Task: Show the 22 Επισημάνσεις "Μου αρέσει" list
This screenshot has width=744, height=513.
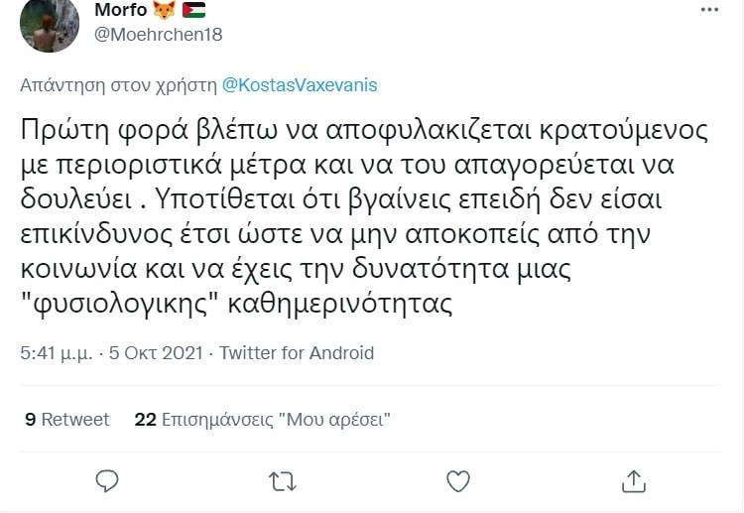Action: [262, 420]
